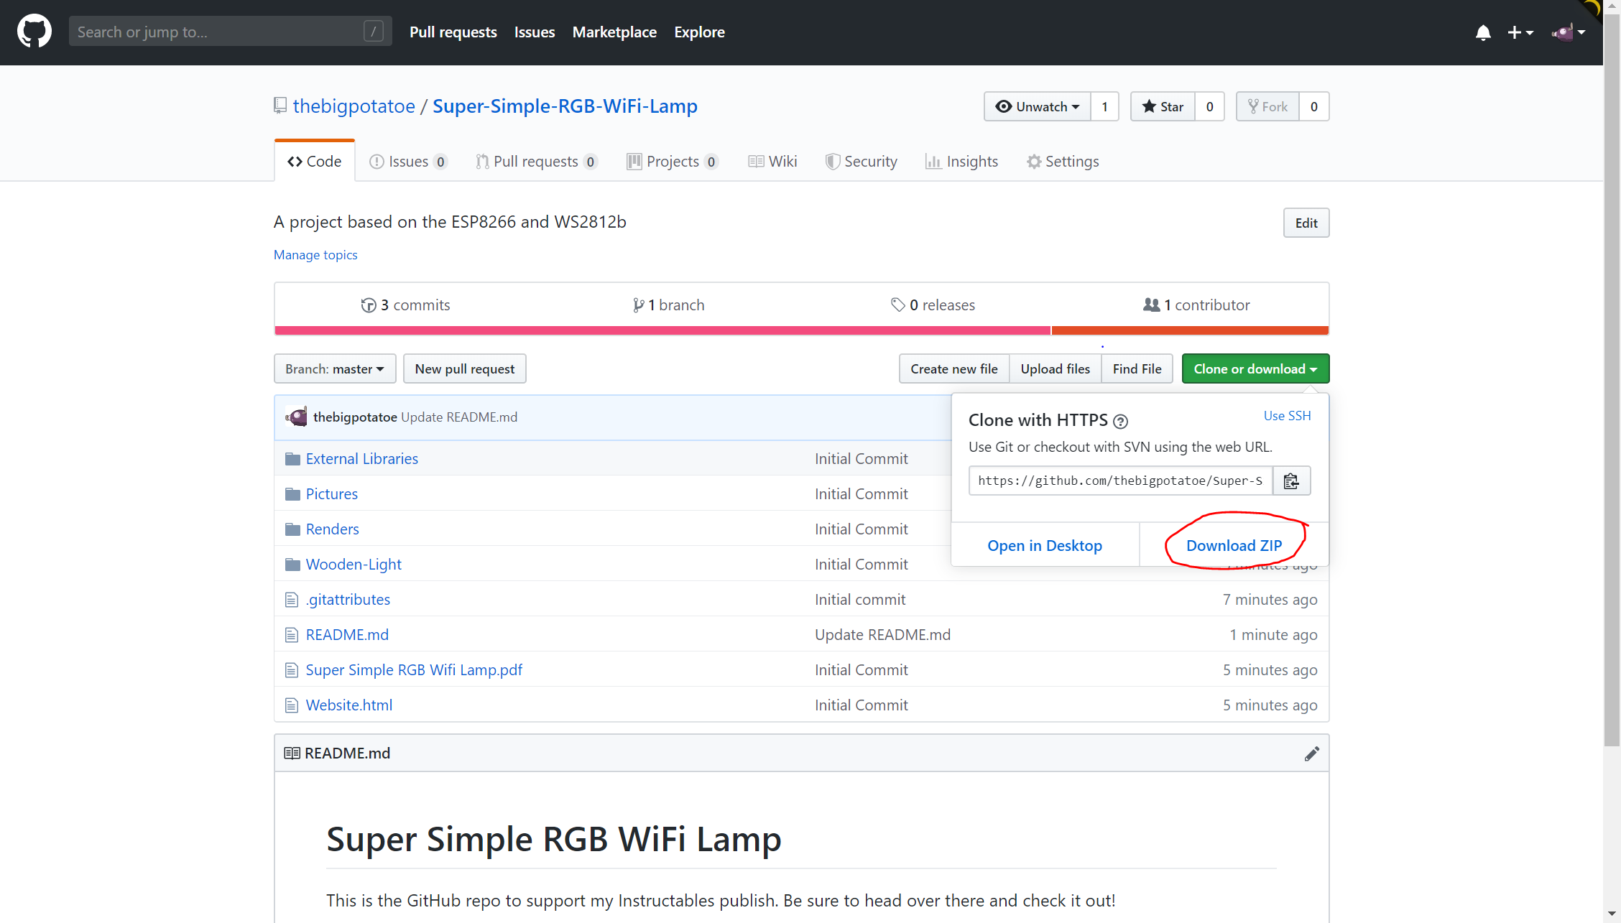Click the search or jump to field
Screen dimensions: 1621x923
tap(216, 31)
